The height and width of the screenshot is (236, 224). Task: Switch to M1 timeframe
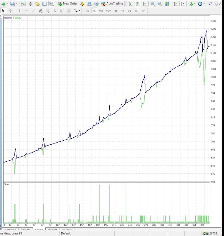[87, 11]
